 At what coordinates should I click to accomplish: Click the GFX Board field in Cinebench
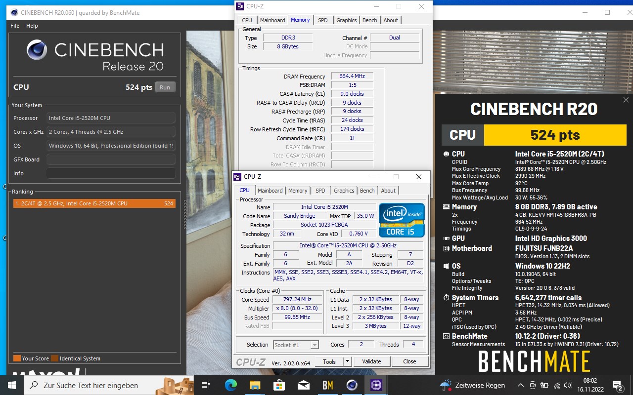click(x=111, y=159)
